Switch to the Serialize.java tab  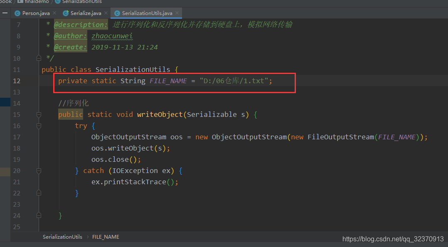[x=86, y=13]
